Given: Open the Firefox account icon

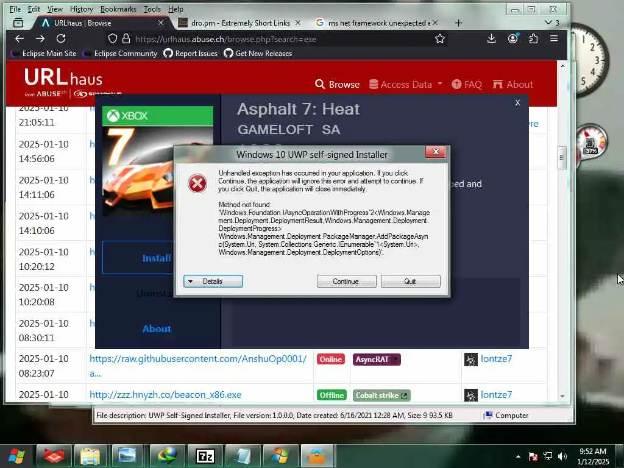Looking at the screenshot, I should 513,38.
